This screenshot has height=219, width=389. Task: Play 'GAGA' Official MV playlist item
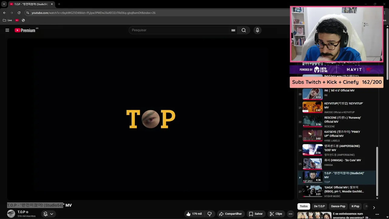(x=336, y=192)
